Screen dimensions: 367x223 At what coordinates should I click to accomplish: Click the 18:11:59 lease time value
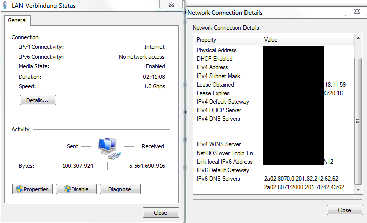[x=335, y=85]
